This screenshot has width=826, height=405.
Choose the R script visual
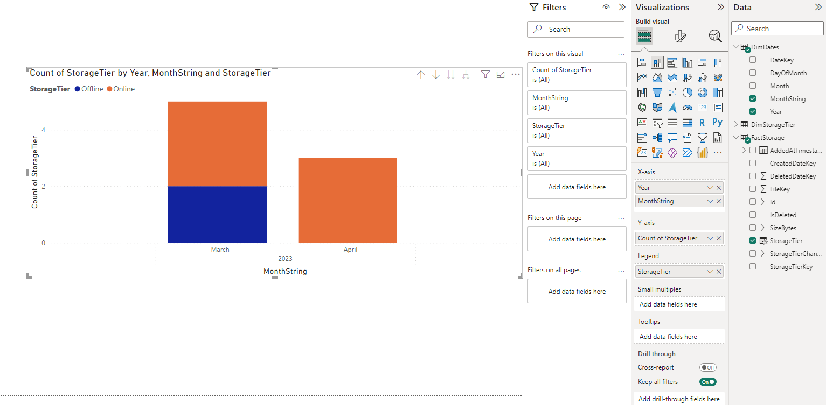click(x=702, y=122)
